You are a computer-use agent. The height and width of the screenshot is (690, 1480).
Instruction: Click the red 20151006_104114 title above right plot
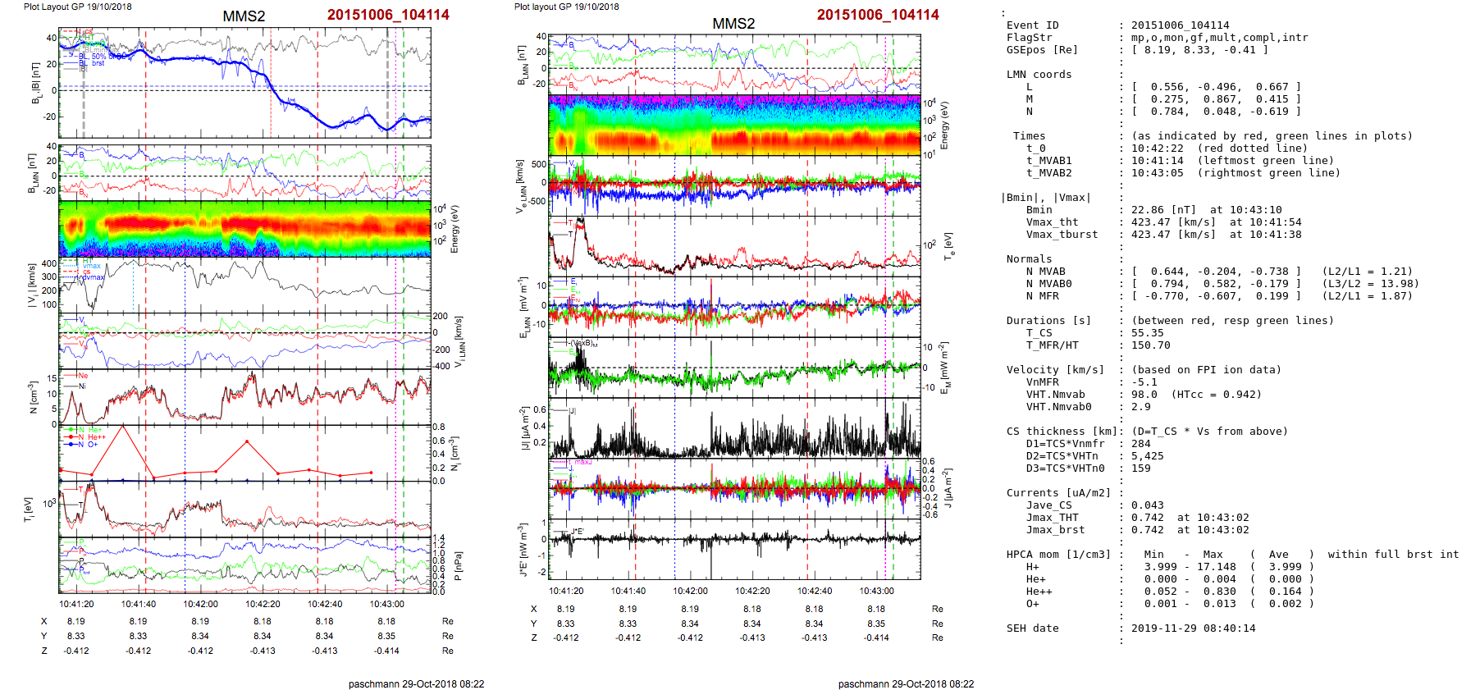click(877, 15)
